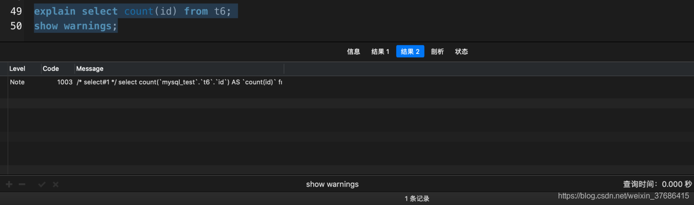The image size is (694, 205).
Task: Click the add record plus icon
Action: 9,184
